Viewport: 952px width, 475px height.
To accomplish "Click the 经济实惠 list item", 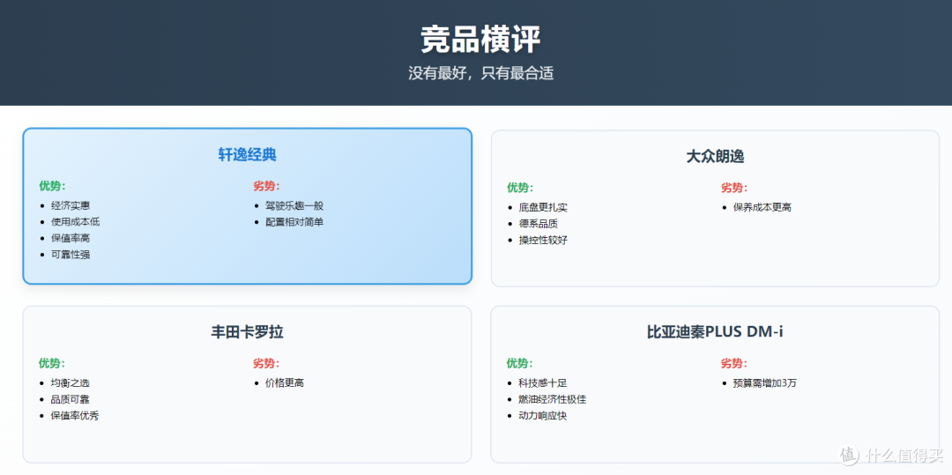I will 71,205.
